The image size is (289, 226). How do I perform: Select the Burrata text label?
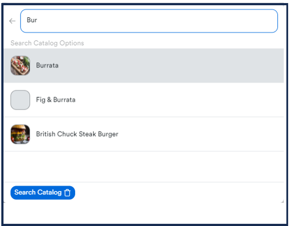[47, 66]
